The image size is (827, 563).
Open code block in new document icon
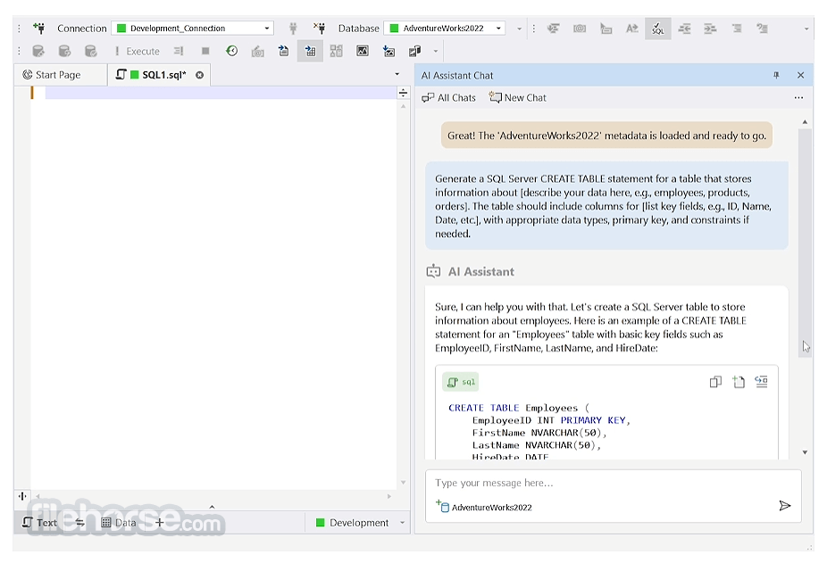coord(739,382)
